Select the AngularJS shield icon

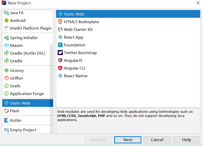pos(60,61)
